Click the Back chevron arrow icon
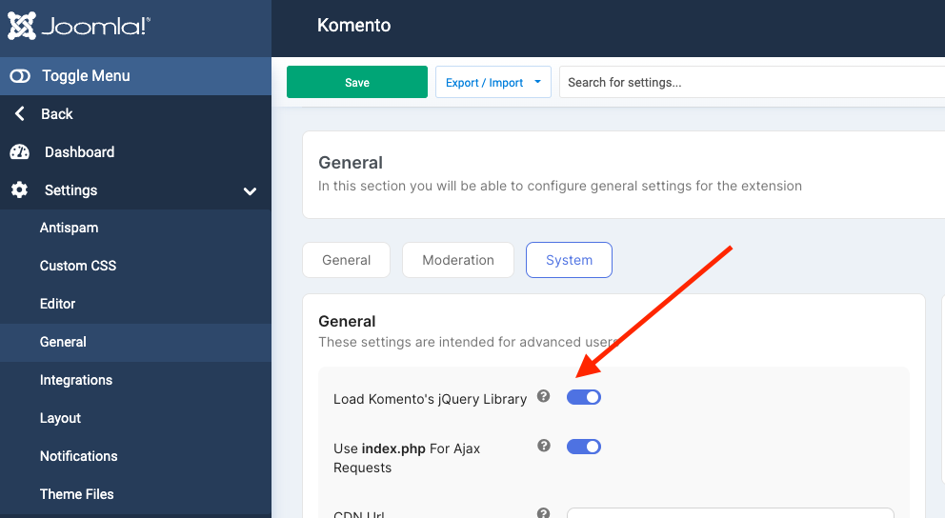The width and height of the screenshot is (945, 518). pos(19,114)
